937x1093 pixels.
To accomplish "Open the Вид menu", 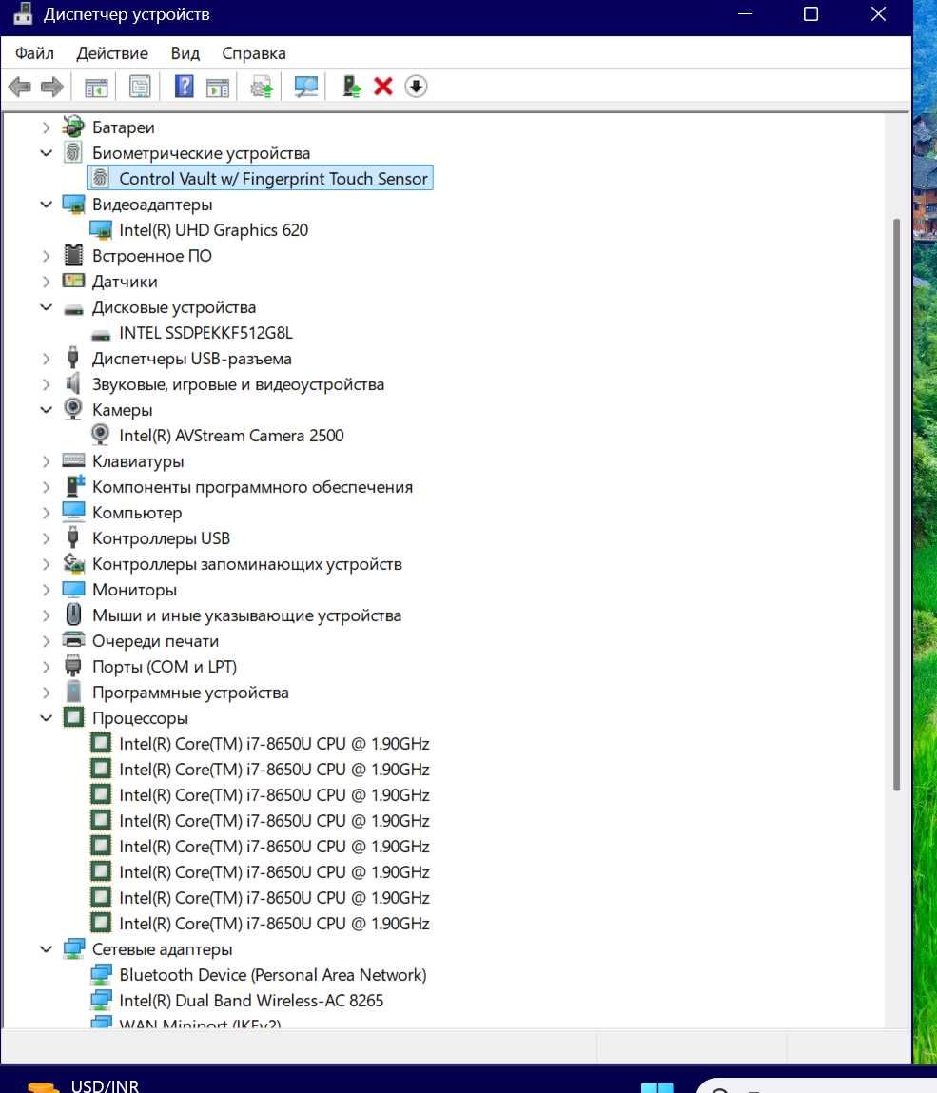I will coord(185,53).
